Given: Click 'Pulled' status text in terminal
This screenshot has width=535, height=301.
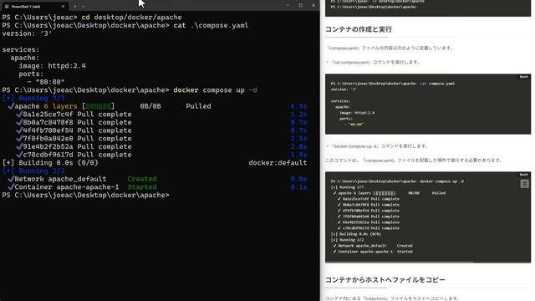Looking at the screenshot, I should pos(198,106).
